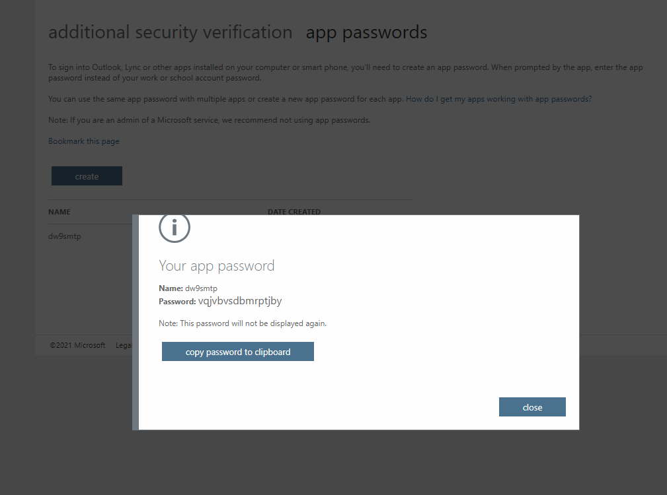Click the Your app password heading
Screen dimensions: 667x495
[216, 266]
